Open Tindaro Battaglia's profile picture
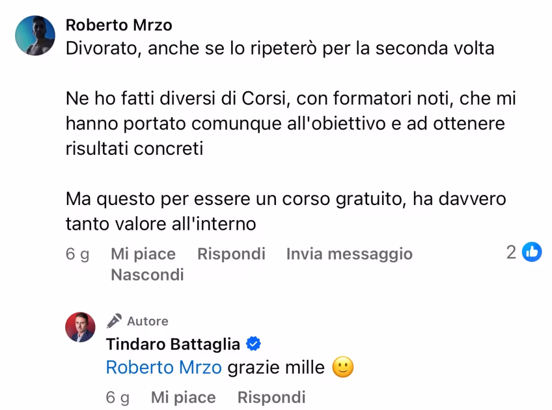 click(x=80, y=327)
